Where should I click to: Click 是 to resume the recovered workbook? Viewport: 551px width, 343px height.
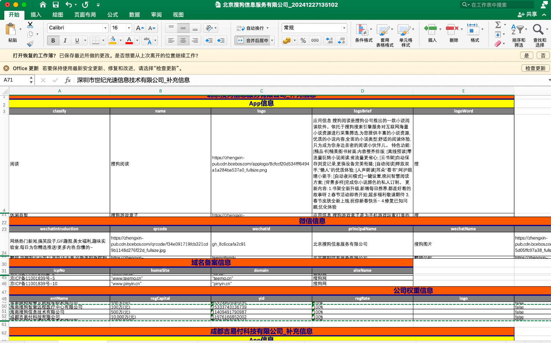point(527,55)
